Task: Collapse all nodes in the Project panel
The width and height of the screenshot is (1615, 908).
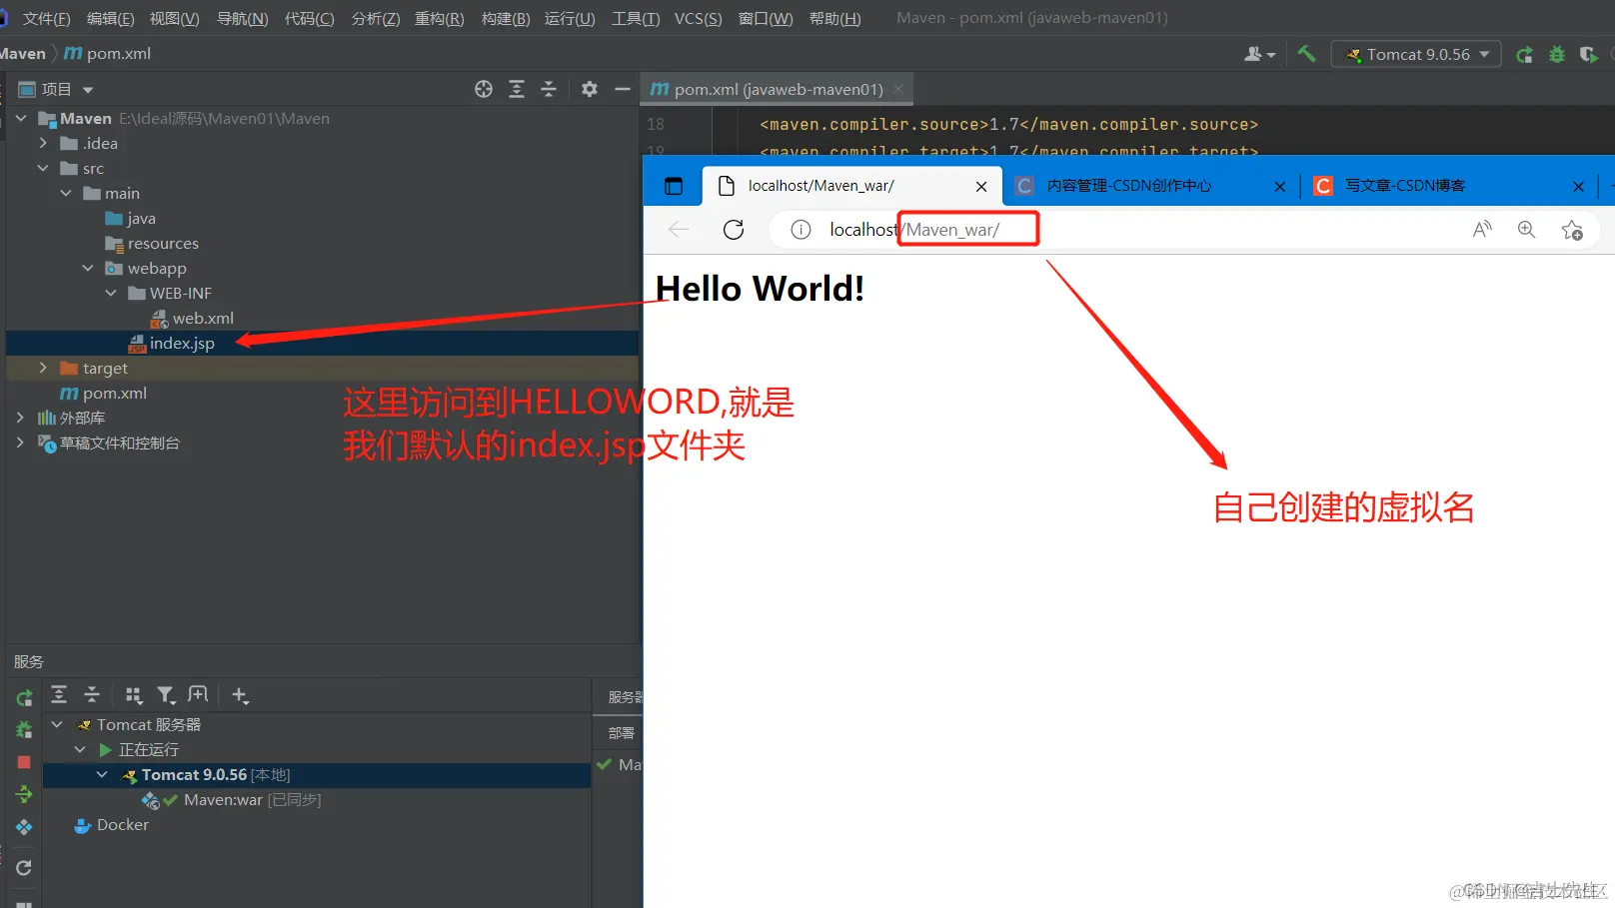Action: coord(549,89)
